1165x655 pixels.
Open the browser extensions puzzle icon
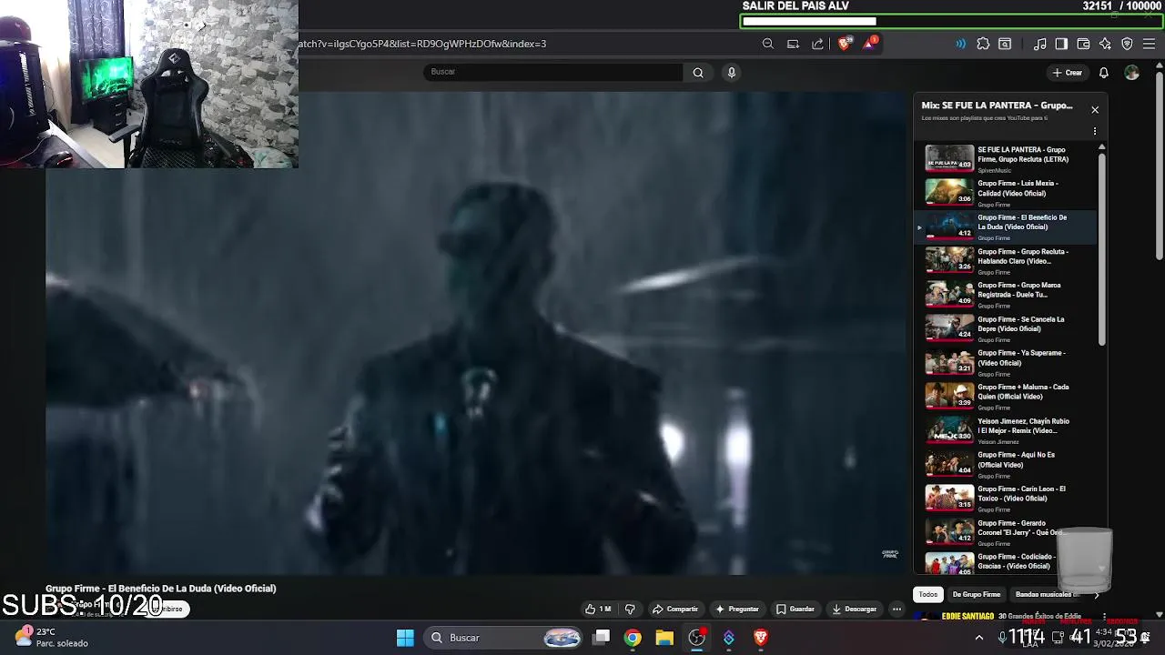coord(983,44)
